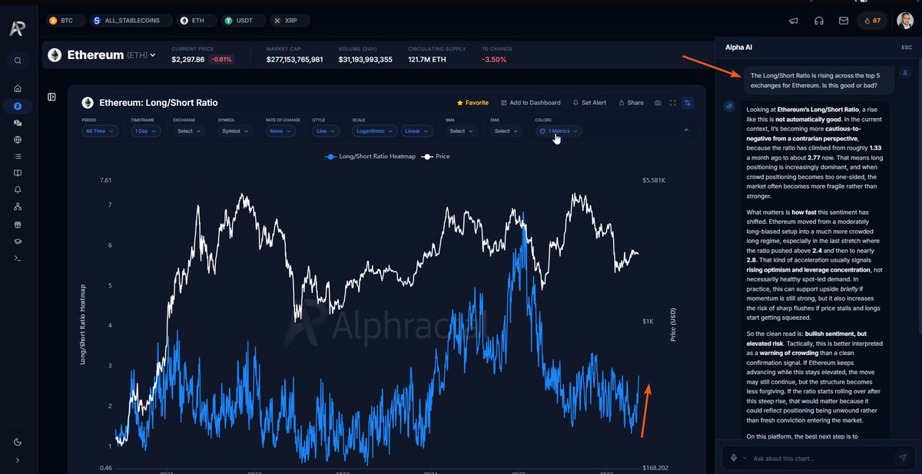Image resolution: width=922 pixels, height=474 pixels.
Task: Take a chart snapshot with camera icon
Action: tap(658, 103)
